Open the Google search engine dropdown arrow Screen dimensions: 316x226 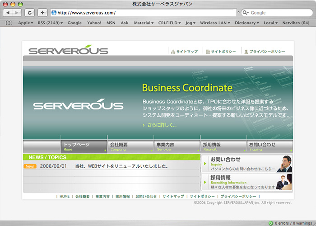point(248,13)
